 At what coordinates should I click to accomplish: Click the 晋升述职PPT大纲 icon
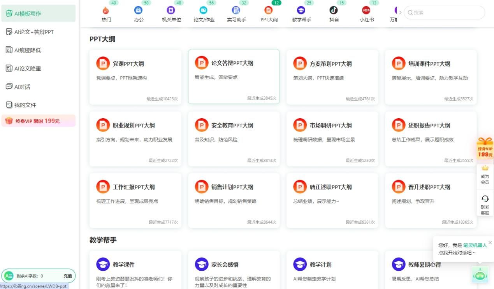click(398, 187)
